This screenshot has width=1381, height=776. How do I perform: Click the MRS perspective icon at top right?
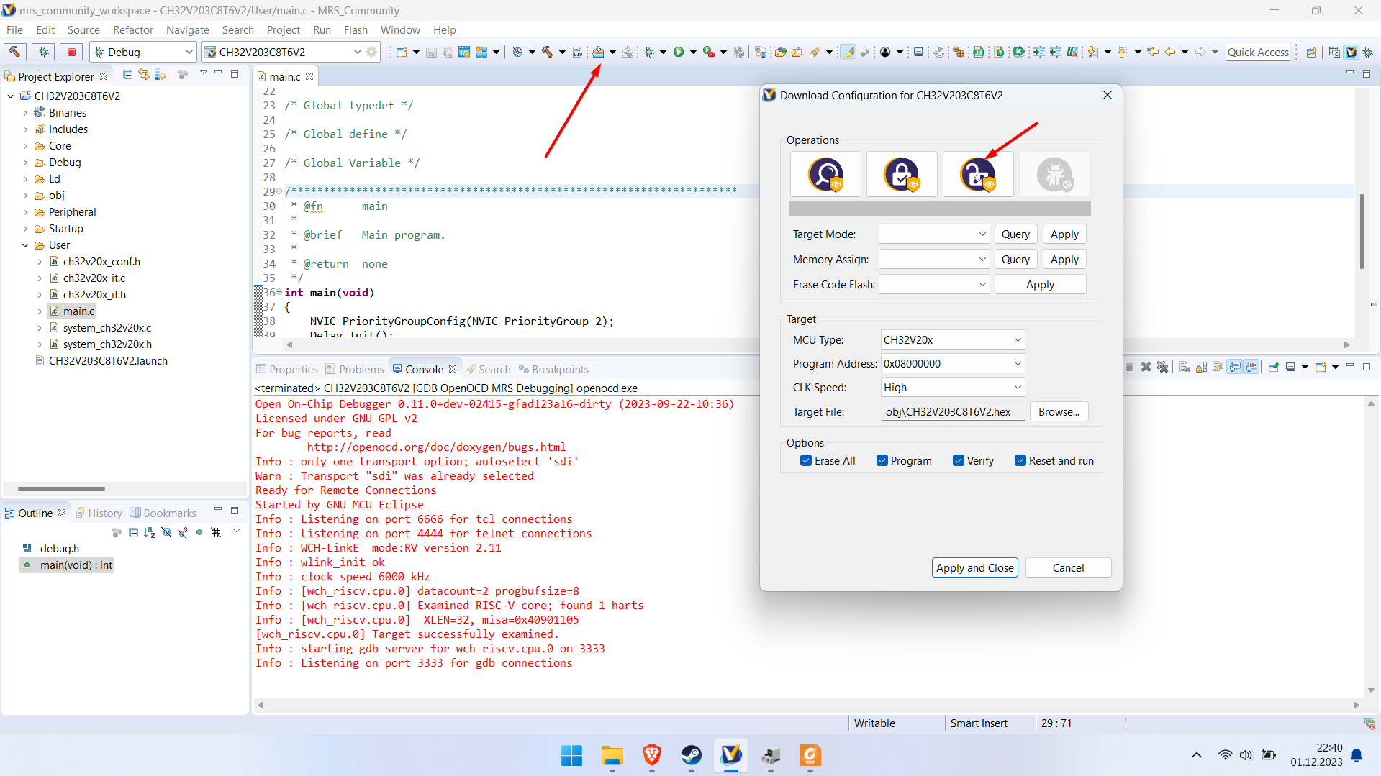click(1351, 52)
